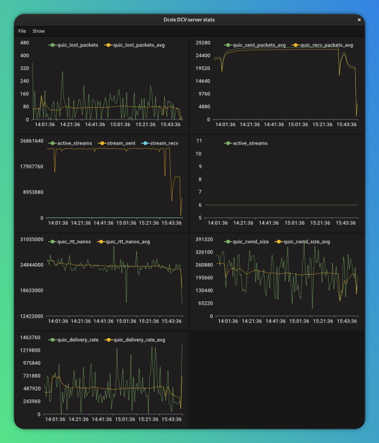The width and height of the screenshot is (379, 443).
Task: Close the Dcvix DCV server stats window
Action: [359, 20]
